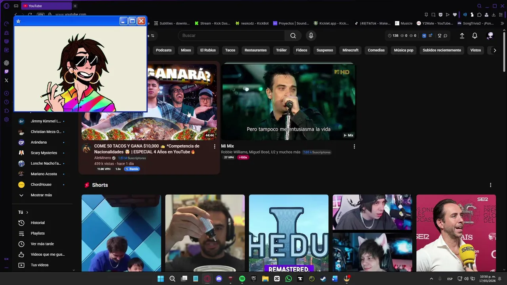Screen dimensions: 507x285
Task: Open 'Ver más tarde' in sidebar
Action: [42, 244]
